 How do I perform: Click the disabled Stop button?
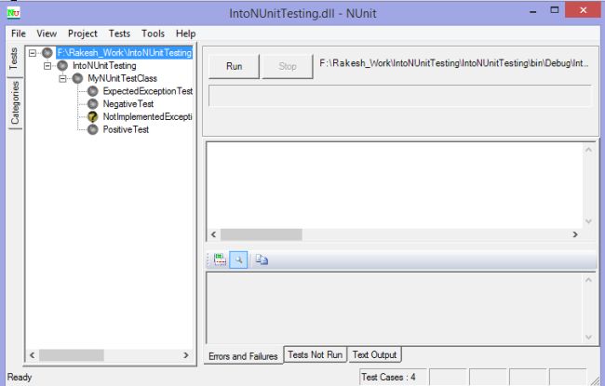click(x=287, y=66)
